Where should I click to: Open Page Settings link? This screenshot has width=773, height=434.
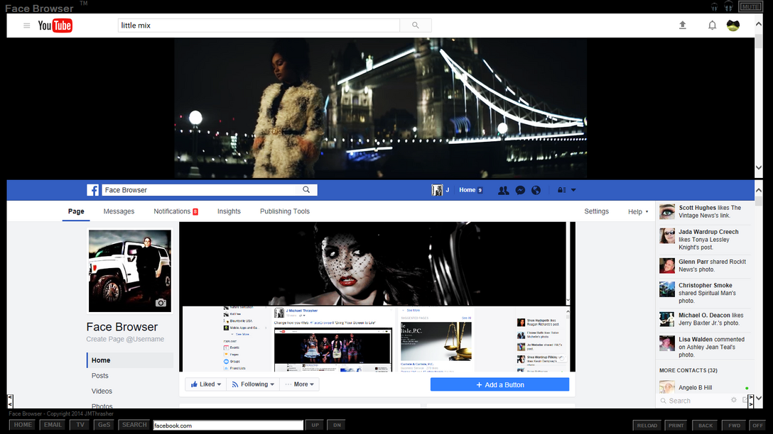[x=596, y=211]
